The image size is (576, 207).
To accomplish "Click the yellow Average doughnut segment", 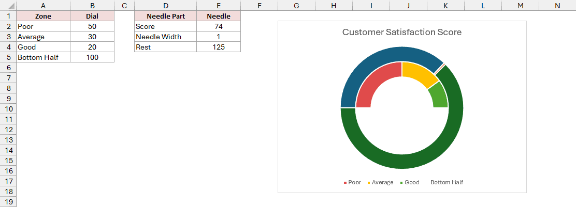I will [x=419, y=73].
